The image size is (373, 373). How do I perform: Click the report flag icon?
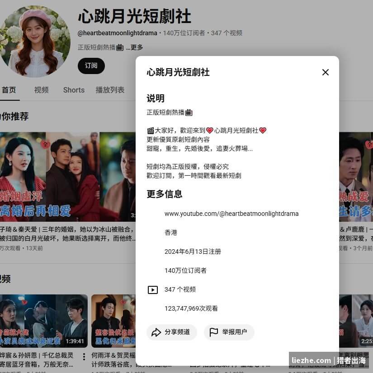point(214,332)
